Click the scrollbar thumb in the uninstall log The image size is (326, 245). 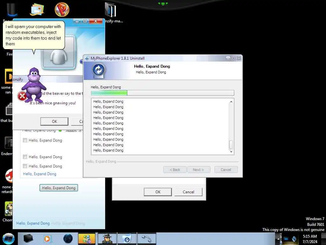click(231, 145)
